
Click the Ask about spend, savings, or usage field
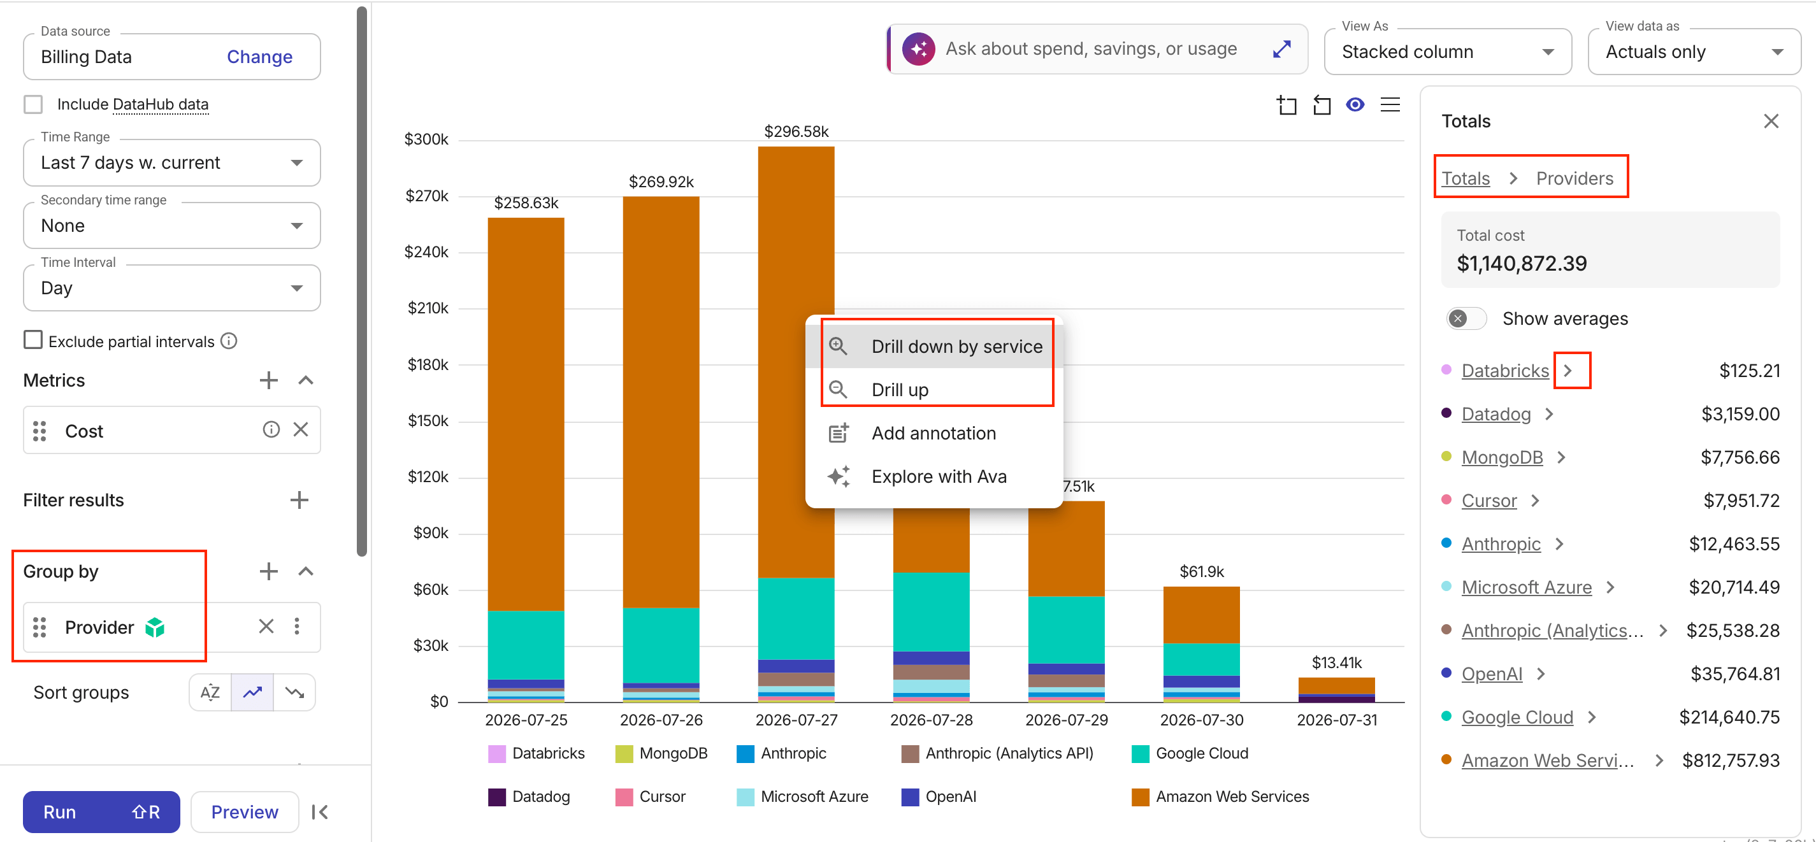(x=1099, y=48)
